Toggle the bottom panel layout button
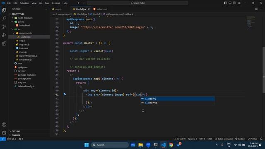Screen dimensions: 265x149 pos(230,3)
